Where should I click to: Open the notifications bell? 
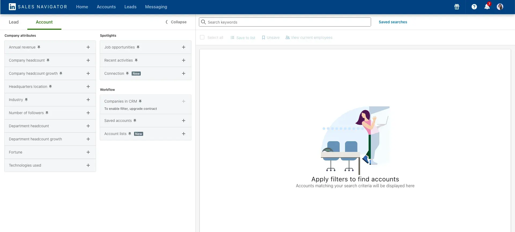[x=487, y=7]
